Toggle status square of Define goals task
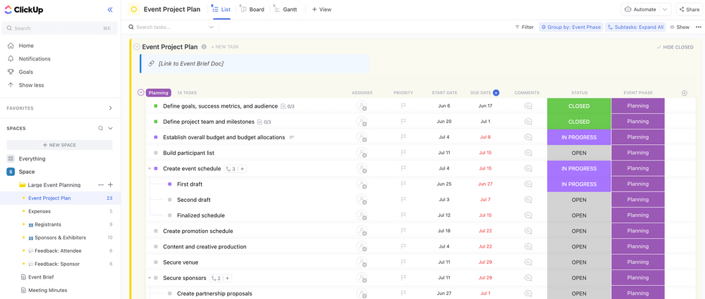 point(156,106)
